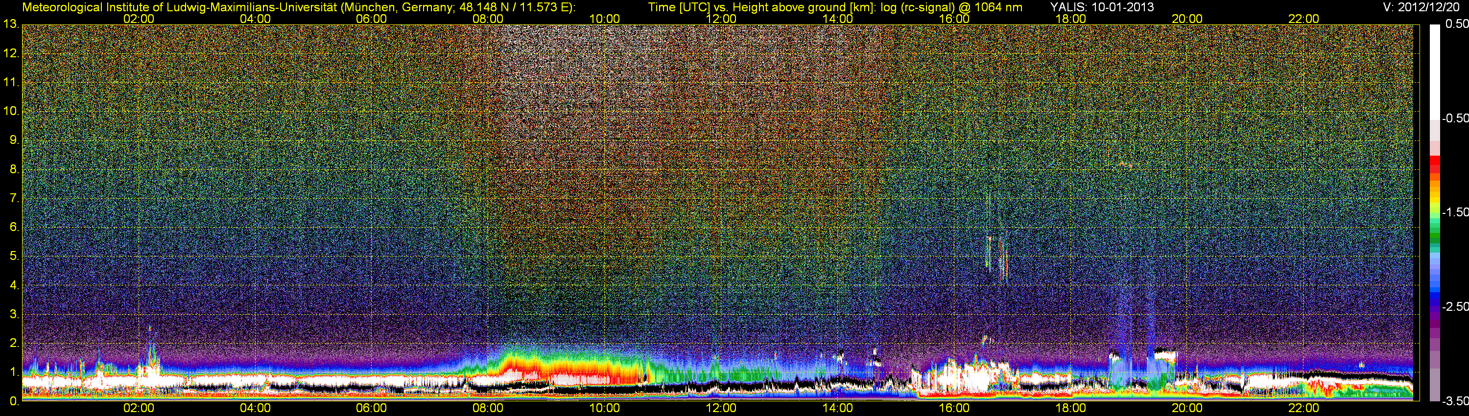This screenshot has height=416, width=1469.
Task: Click the 7 km height axis label
Action: click(x=14, y=198)
